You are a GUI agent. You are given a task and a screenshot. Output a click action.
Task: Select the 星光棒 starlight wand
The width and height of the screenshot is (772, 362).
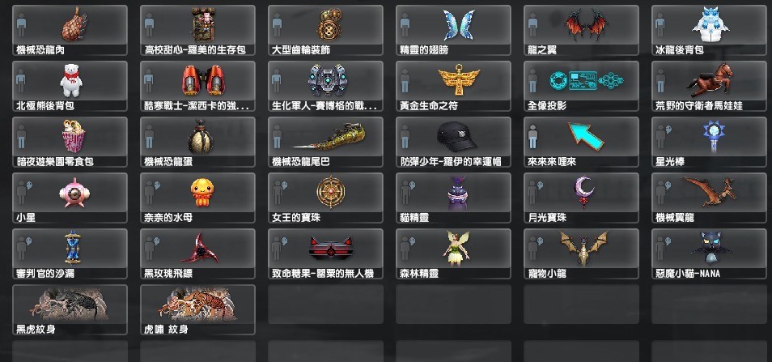tap(710, 142)
